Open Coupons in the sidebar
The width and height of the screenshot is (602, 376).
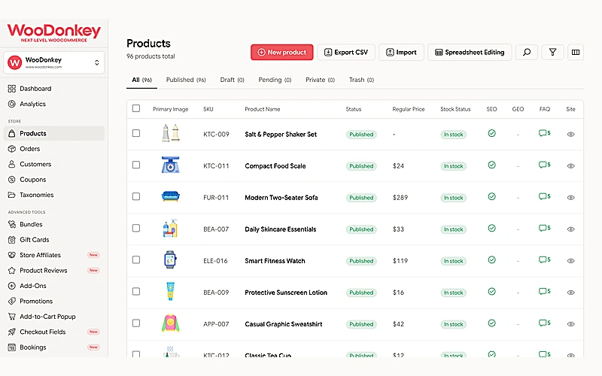point(54,180)
